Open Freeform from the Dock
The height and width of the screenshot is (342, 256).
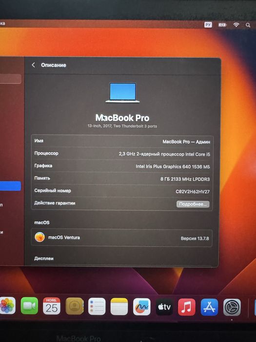pos(142,307)
